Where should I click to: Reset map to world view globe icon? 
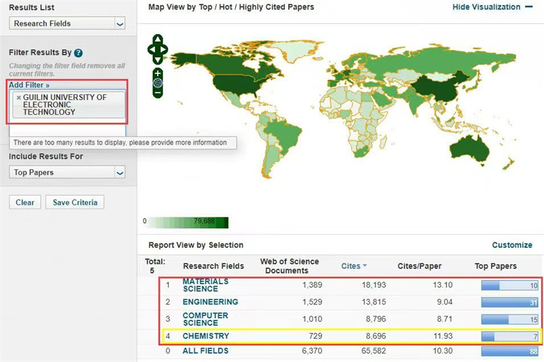click(x=158, y=83)
